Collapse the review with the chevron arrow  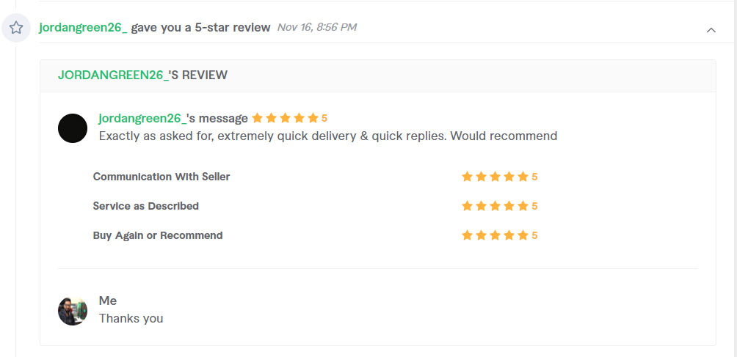click(711, 30)
